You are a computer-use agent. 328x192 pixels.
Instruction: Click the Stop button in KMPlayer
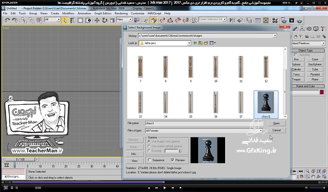(180, 188)
